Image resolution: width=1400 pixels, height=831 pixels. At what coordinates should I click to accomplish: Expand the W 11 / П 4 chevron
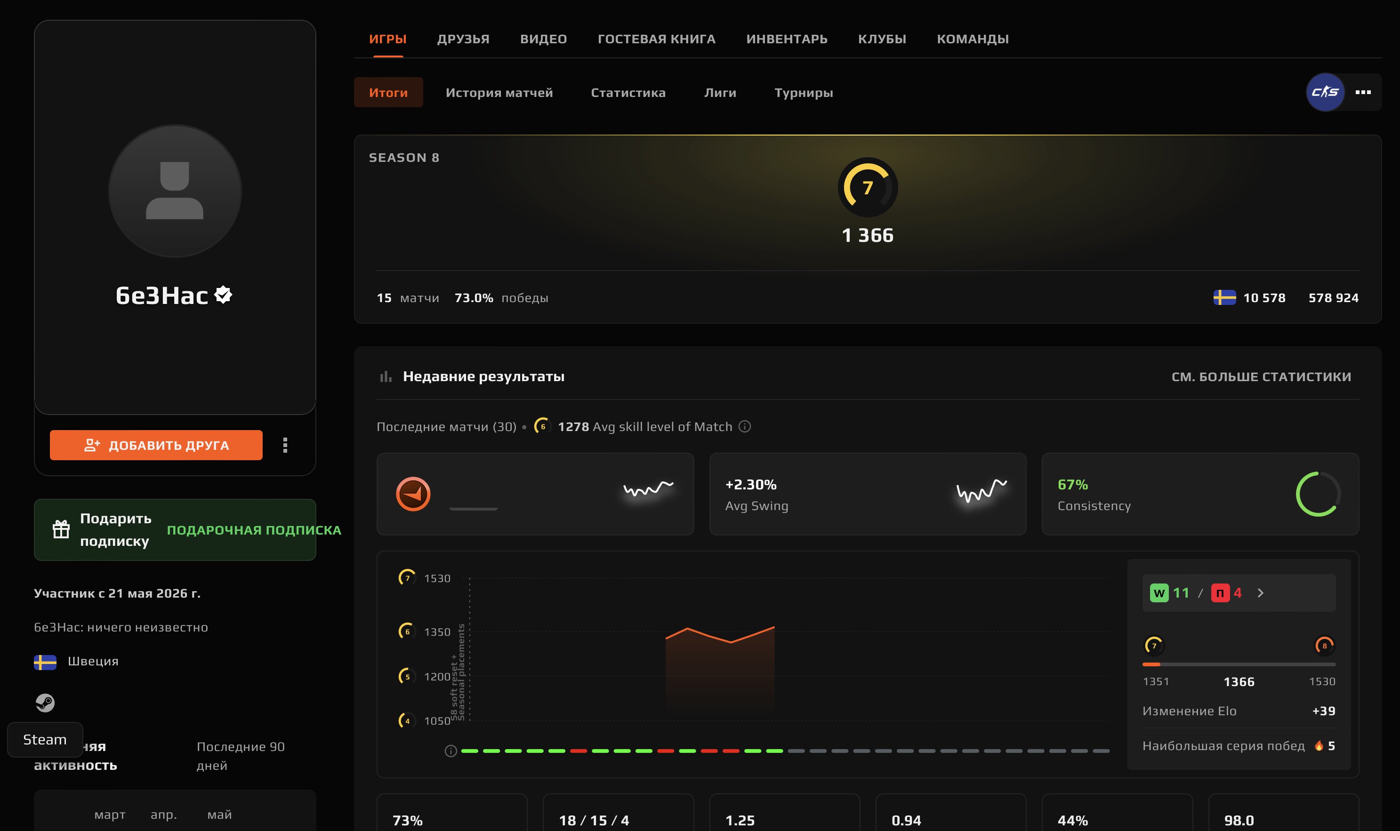coord(1261,593)
